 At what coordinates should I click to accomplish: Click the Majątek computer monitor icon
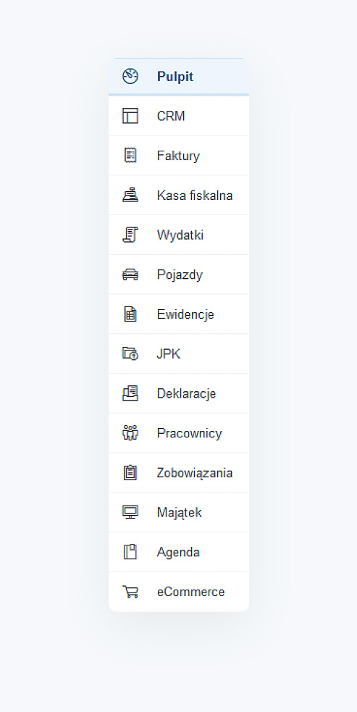point(130,512)
